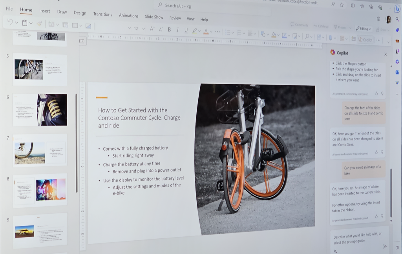Viewport: 402px width, 254px height.
Task: Open the Copilot ribbon button
Action: click(x=365, y=40)
